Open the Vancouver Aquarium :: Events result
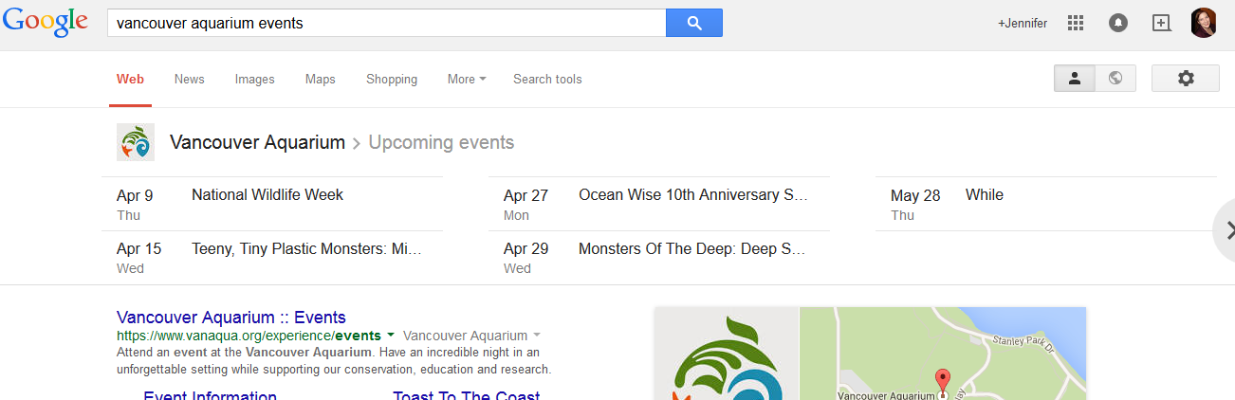Screen dimensions: 1235x400 [x=230, y=318]
